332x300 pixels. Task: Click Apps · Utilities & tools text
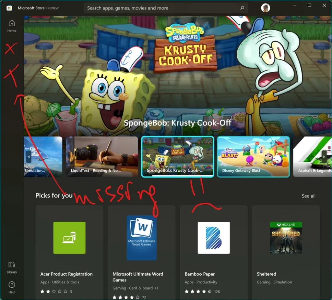60,282
